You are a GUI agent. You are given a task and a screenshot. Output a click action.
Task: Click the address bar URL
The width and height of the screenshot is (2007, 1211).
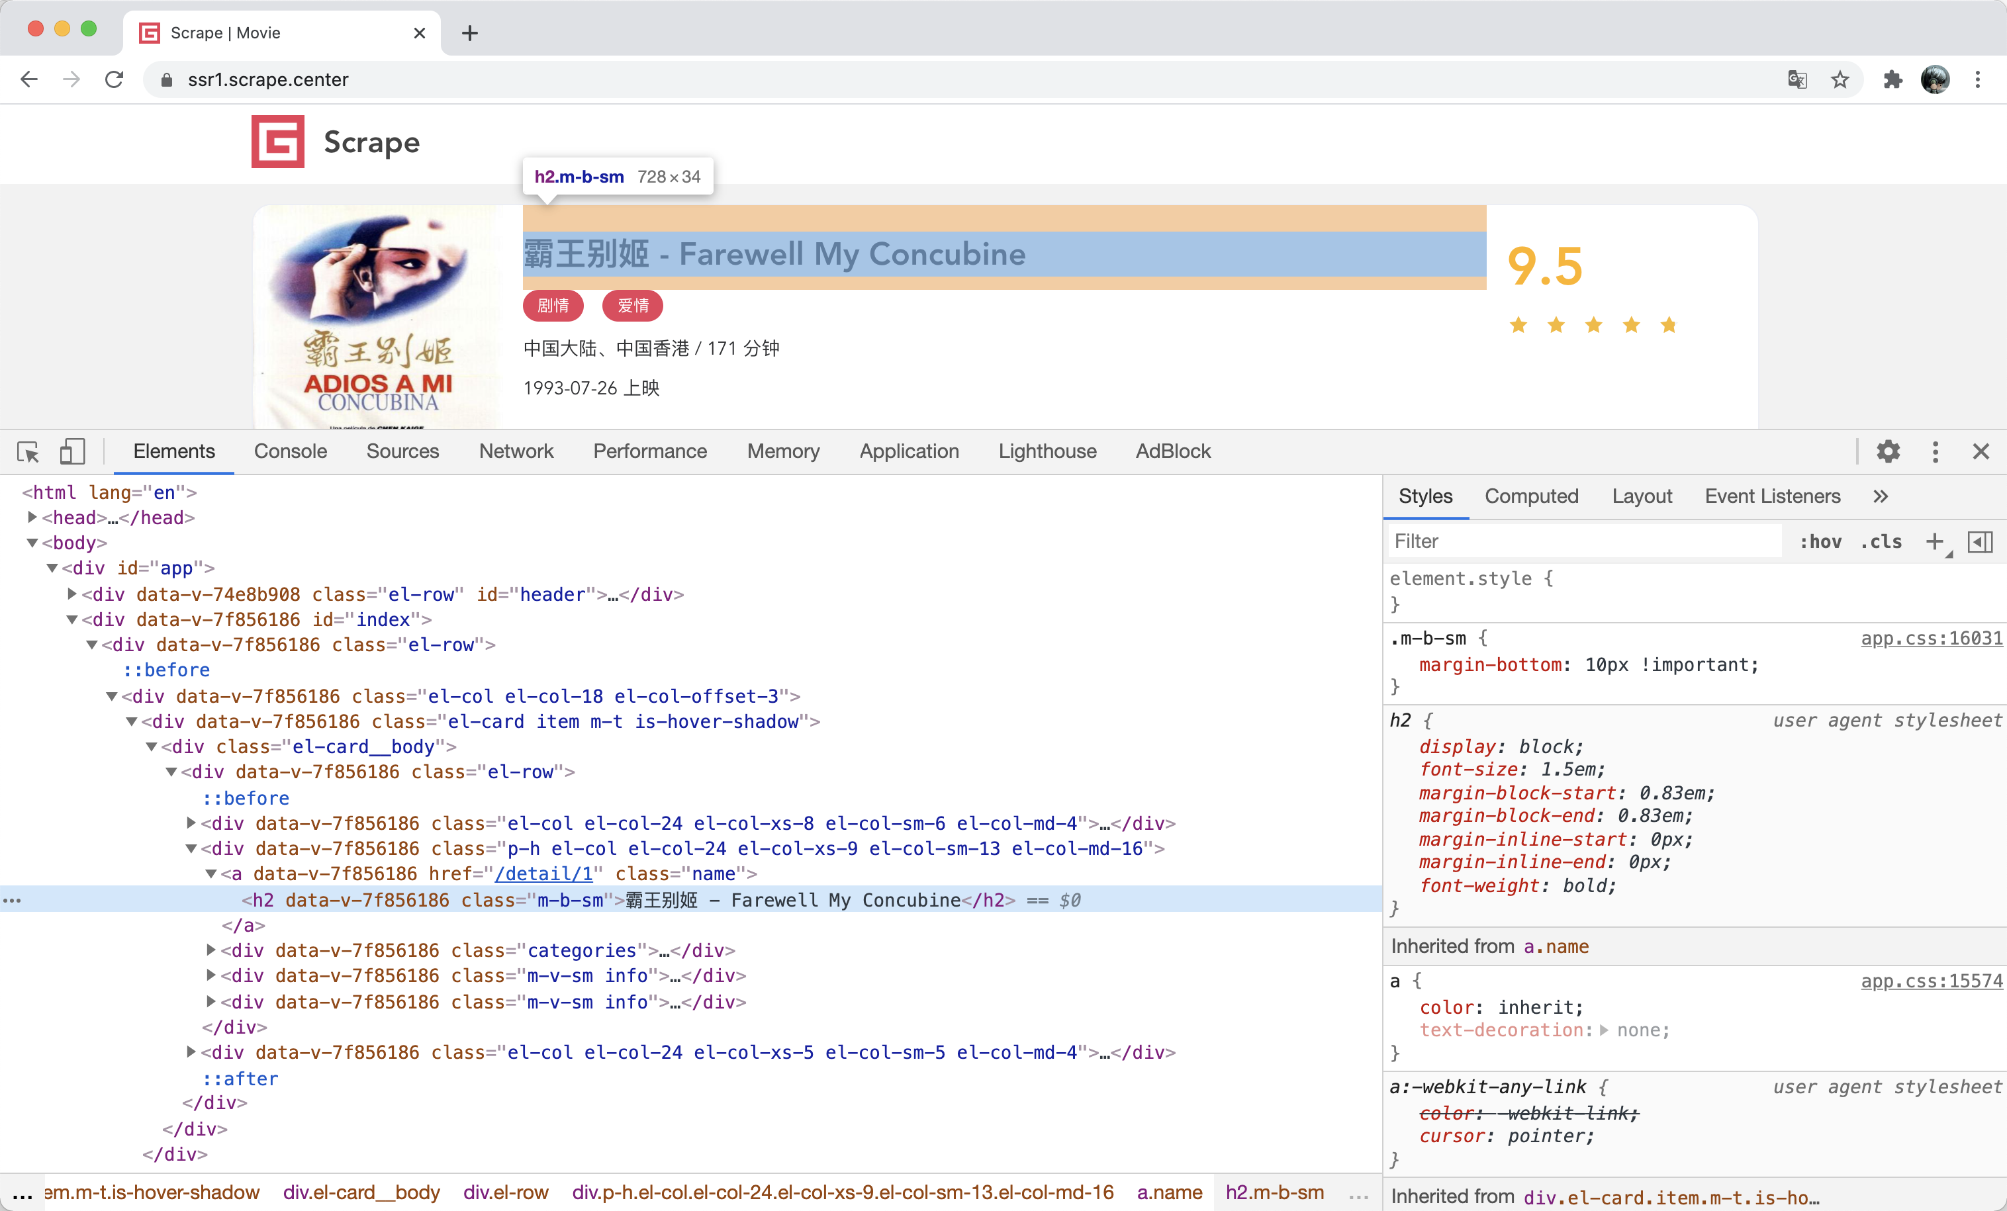(268, 80)
